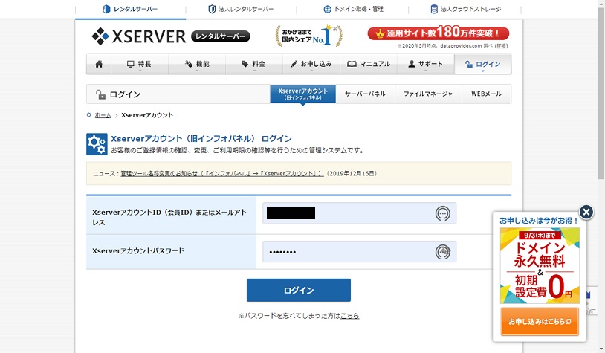Image resolution: width=605 pixels, height=353 pixels.
Task: Click the 運用サイト数180万件突破 banner
Action: coord(439,33)
